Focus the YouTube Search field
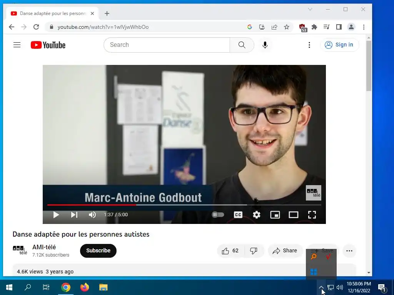This screenshot has height=295, width=394. coord(167,45)
